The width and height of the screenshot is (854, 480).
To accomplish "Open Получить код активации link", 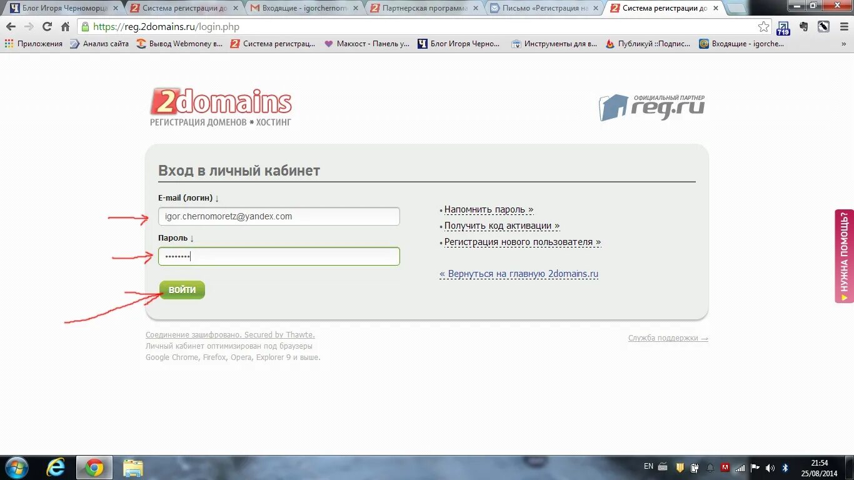I will 502,226.
